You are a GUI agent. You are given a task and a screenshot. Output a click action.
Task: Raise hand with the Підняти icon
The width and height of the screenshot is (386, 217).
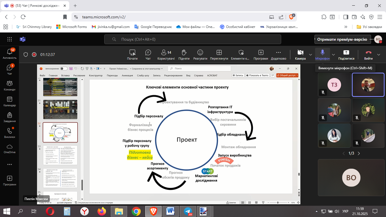click(x=184, y=55)
